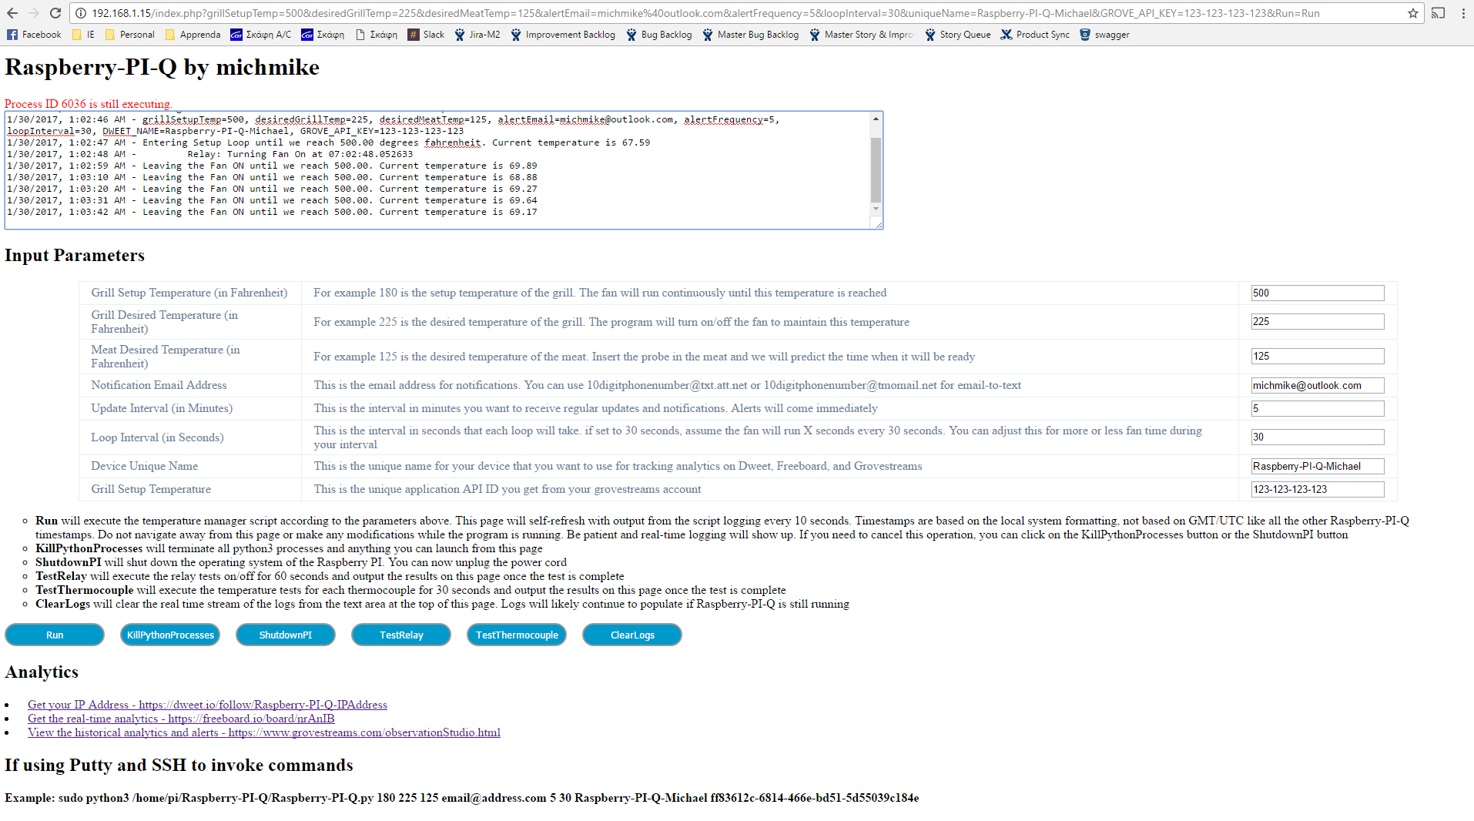Open the Slack bookmark
The image size is (1474, 821).
coord(426,35)
